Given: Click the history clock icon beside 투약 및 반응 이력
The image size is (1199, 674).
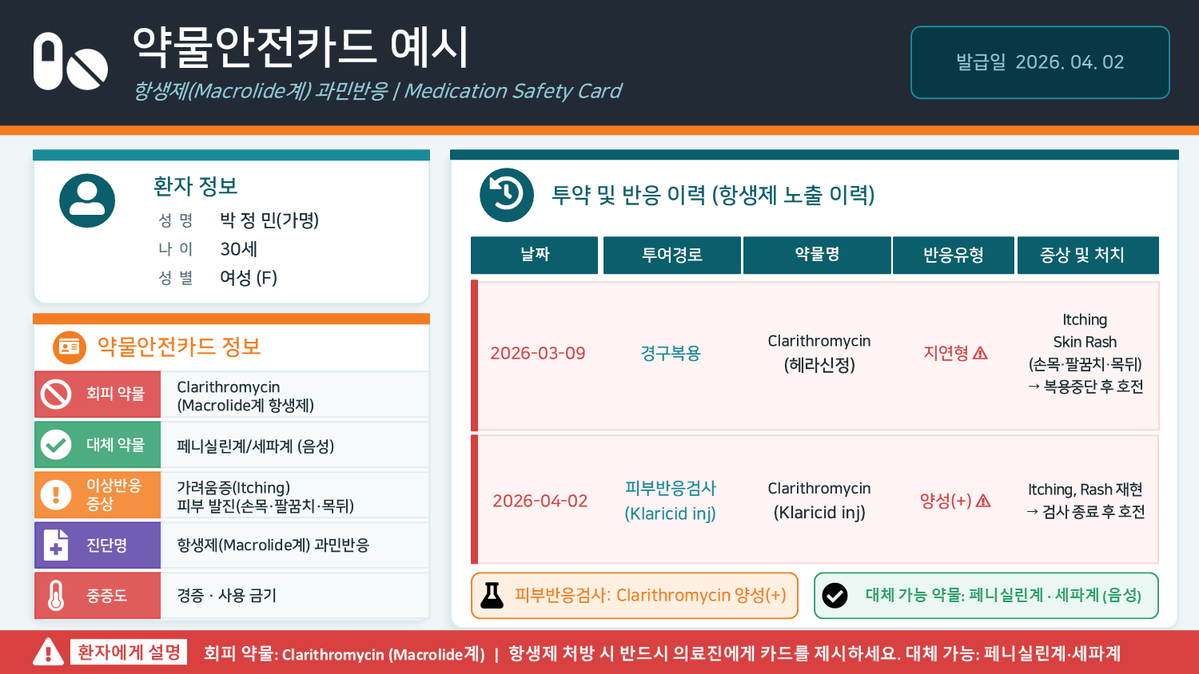Looking at the screenshot, I should (507, 195).
